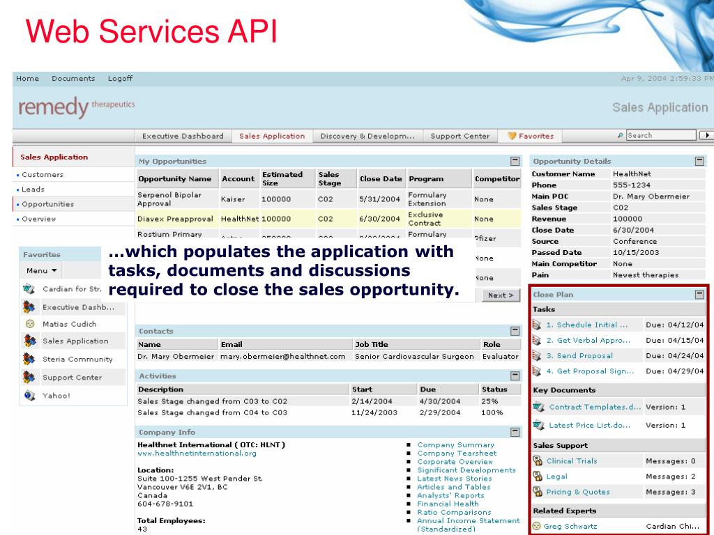Click the discussion icon for Clinical Trials
The width and height of the screenshot is (714, 535).
[538, 461]
